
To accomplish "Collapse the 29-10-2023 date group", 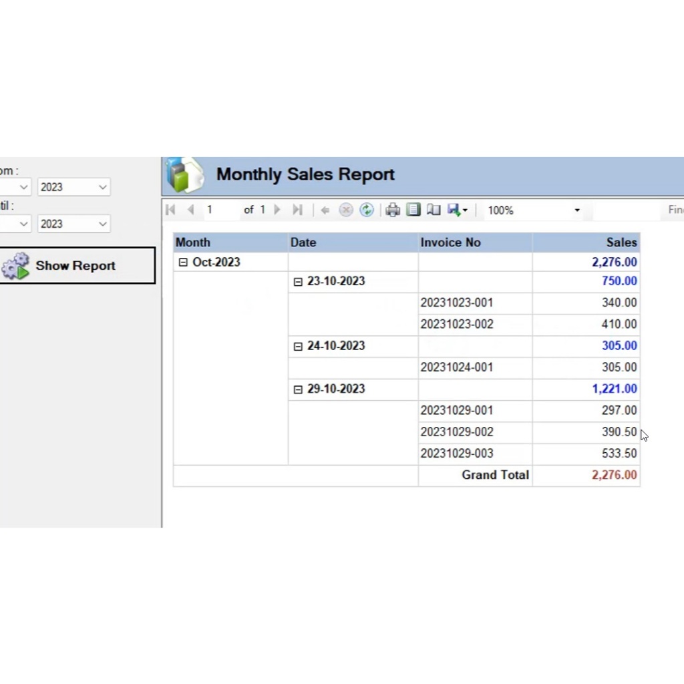I will click(298, 389).
